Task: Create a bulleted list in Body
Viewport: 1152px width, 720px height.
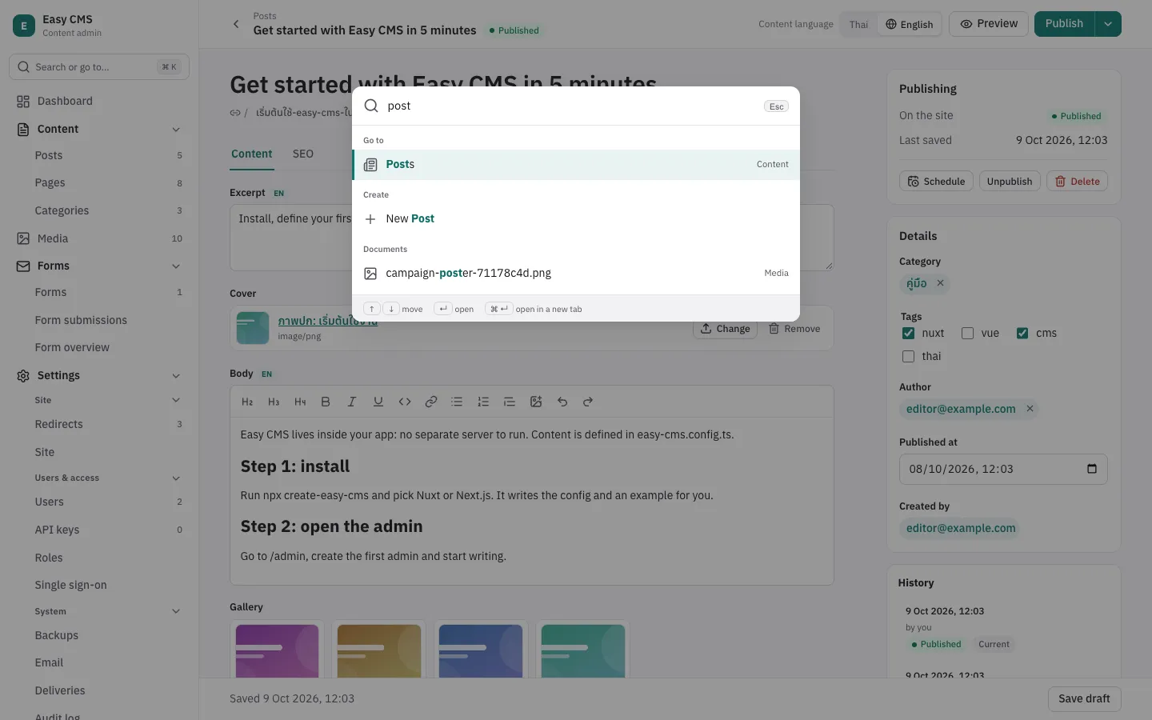Action: 457,402
